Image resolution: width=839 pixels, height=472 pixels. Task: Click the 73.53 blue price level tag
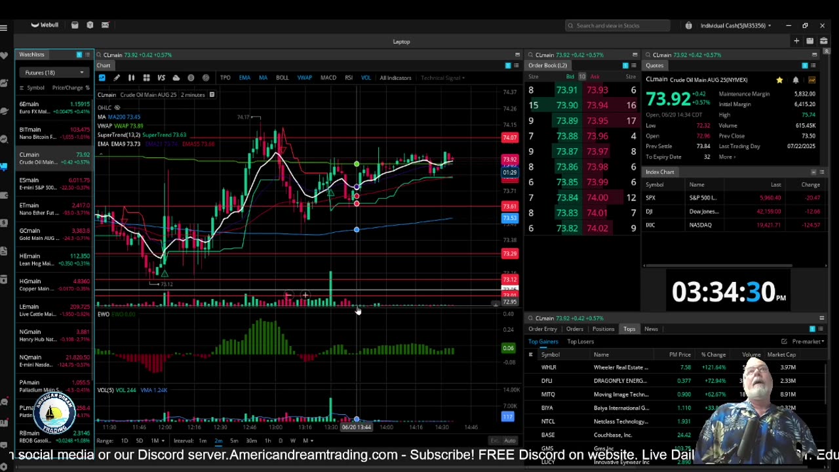pos(509,218)
